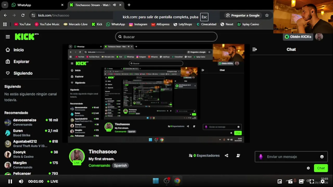Switch to the WhatsApp browser tab
The height and width of the screenshot is (187, 333).
[38, 5]
